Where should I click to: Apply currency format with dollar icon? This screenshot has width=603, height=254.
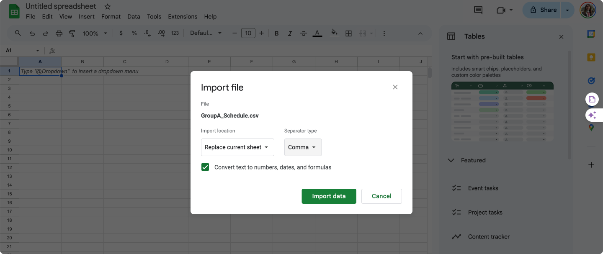coord(121,33)
